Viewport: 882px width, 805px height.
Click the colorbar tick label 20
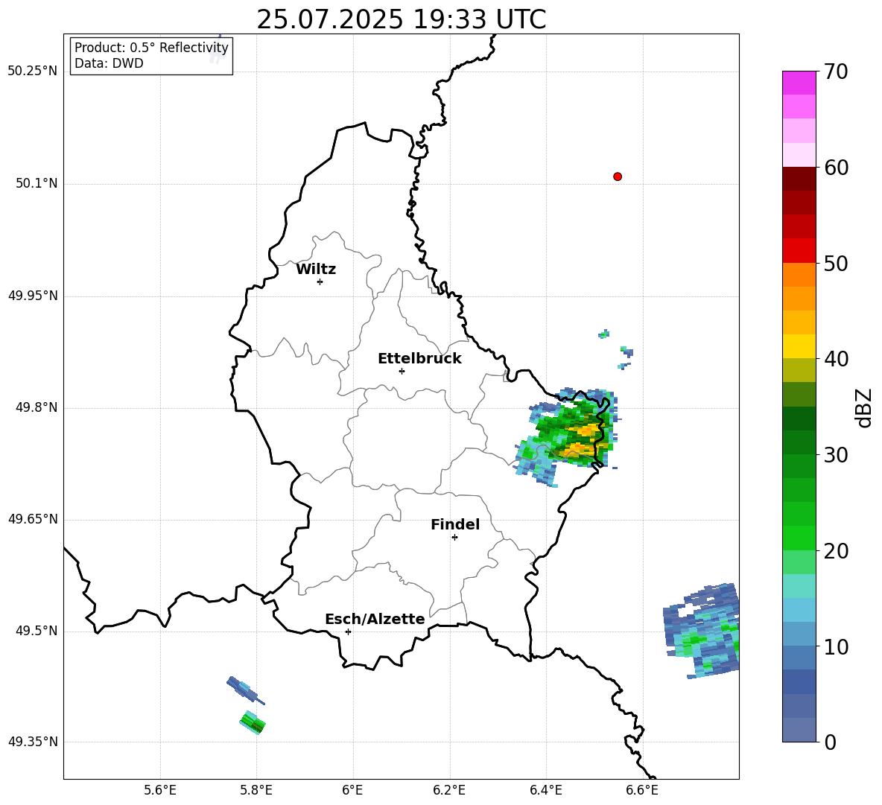pos(837,551)
